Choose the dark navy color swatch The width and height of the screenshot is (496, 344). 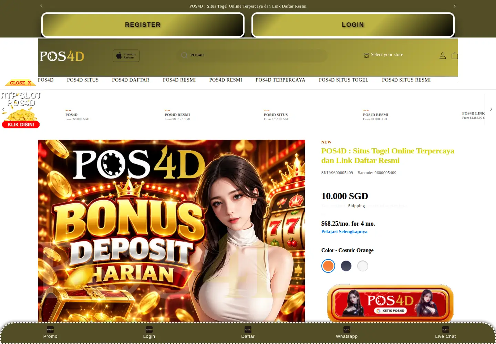pyautogui.click(x=346, y=266)
